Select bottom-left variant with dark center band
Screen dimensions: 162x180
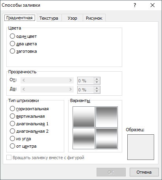(x=84, y=139)
